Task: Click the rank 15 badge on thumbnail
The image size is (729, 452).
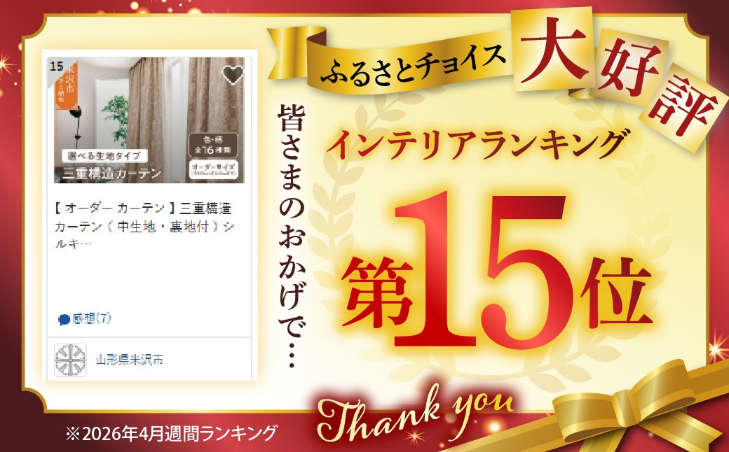Action: tap(57, 66)
